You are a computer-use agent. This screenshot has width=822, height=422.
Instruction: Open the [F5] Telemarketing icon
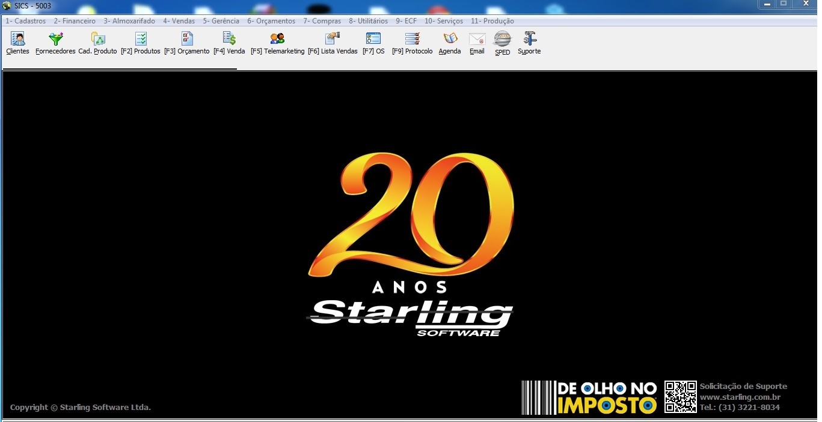click(x=277, y=40)
